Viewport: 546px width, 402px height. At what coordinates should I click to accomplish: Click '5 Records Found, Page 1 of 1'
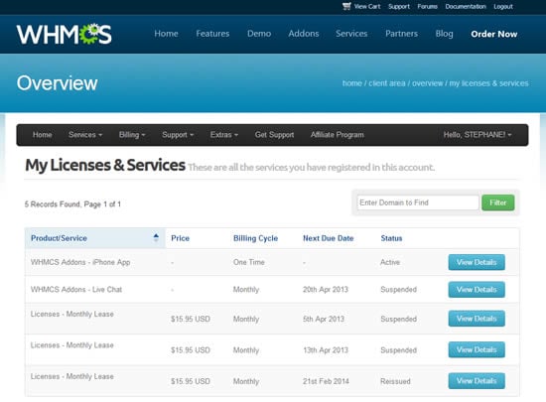pyautogui.click(x=72, y=204)
